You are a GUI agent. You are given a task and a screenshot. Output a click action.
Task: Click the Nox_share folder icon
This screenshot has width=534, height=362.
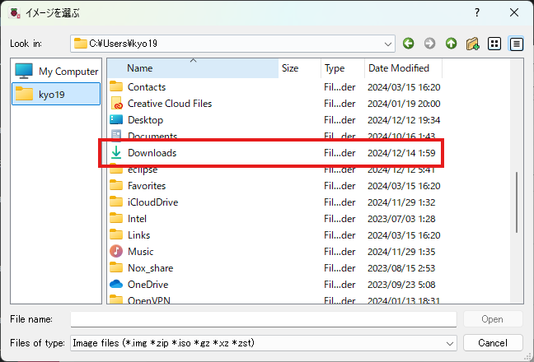pos(116,268)
